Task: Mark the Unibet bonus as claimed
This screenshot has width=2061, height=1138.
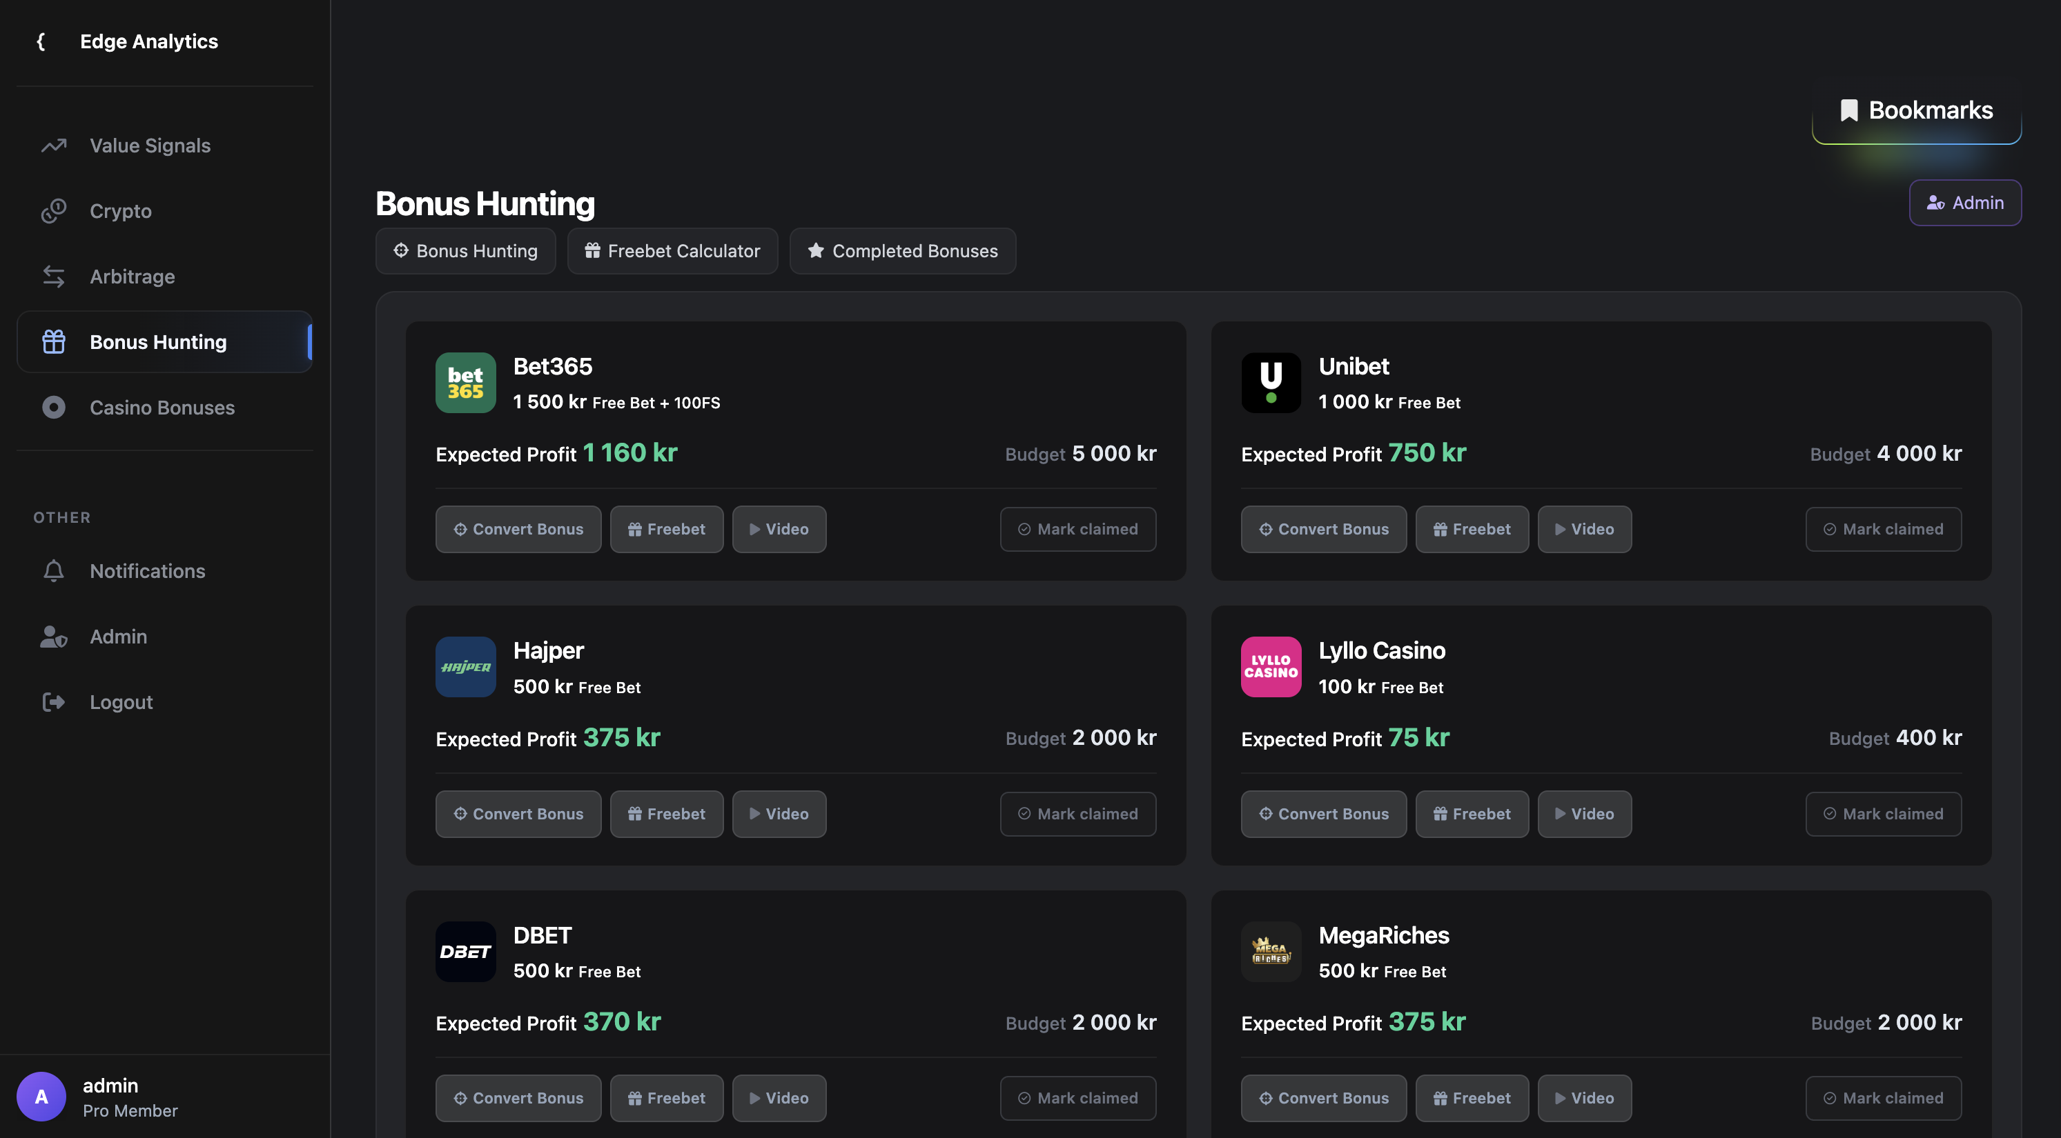Action: (x=1883, y=528)
